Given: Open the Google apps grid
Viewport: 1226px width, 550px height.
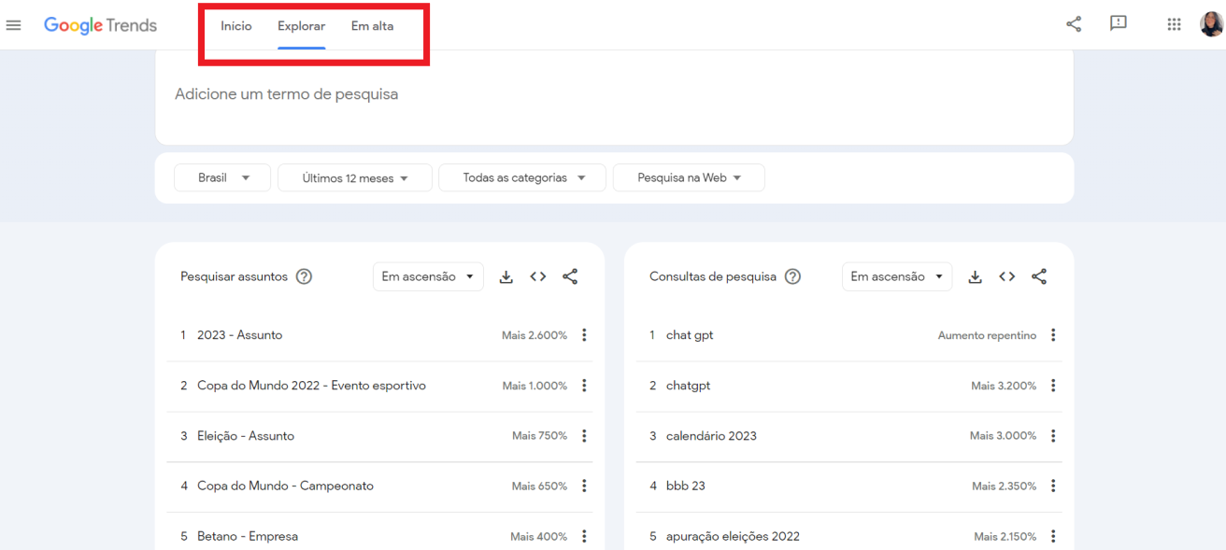Looking at the screenshot, I should pyautogui.click(x=1174, y=25).
